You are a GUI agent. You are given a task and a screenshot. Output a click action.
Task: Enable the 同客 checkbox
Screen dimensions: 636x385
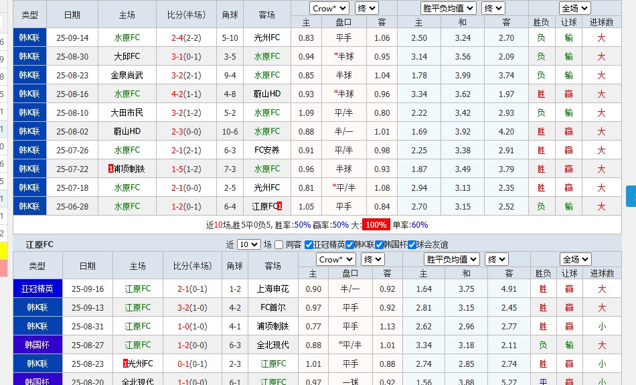pos(279,245)
